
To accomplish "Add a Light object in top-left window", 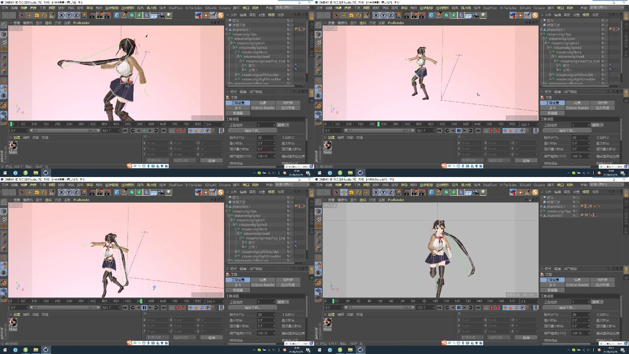I will click(x=169, y=15).
